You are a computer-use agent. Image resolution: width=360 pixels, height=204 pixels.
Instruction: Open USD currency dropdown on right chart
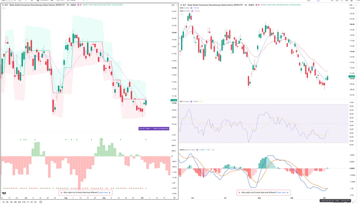352,5
